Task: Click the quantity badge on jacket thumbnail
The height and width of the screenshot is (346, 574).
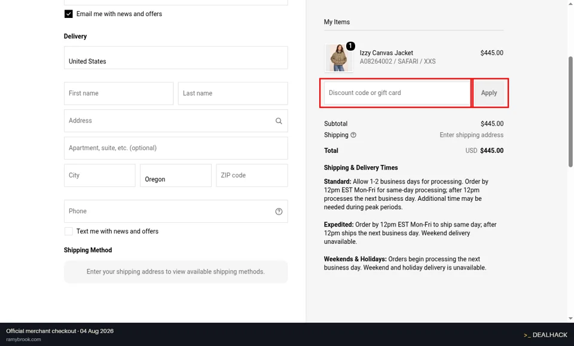Action: tap(350, 46)
